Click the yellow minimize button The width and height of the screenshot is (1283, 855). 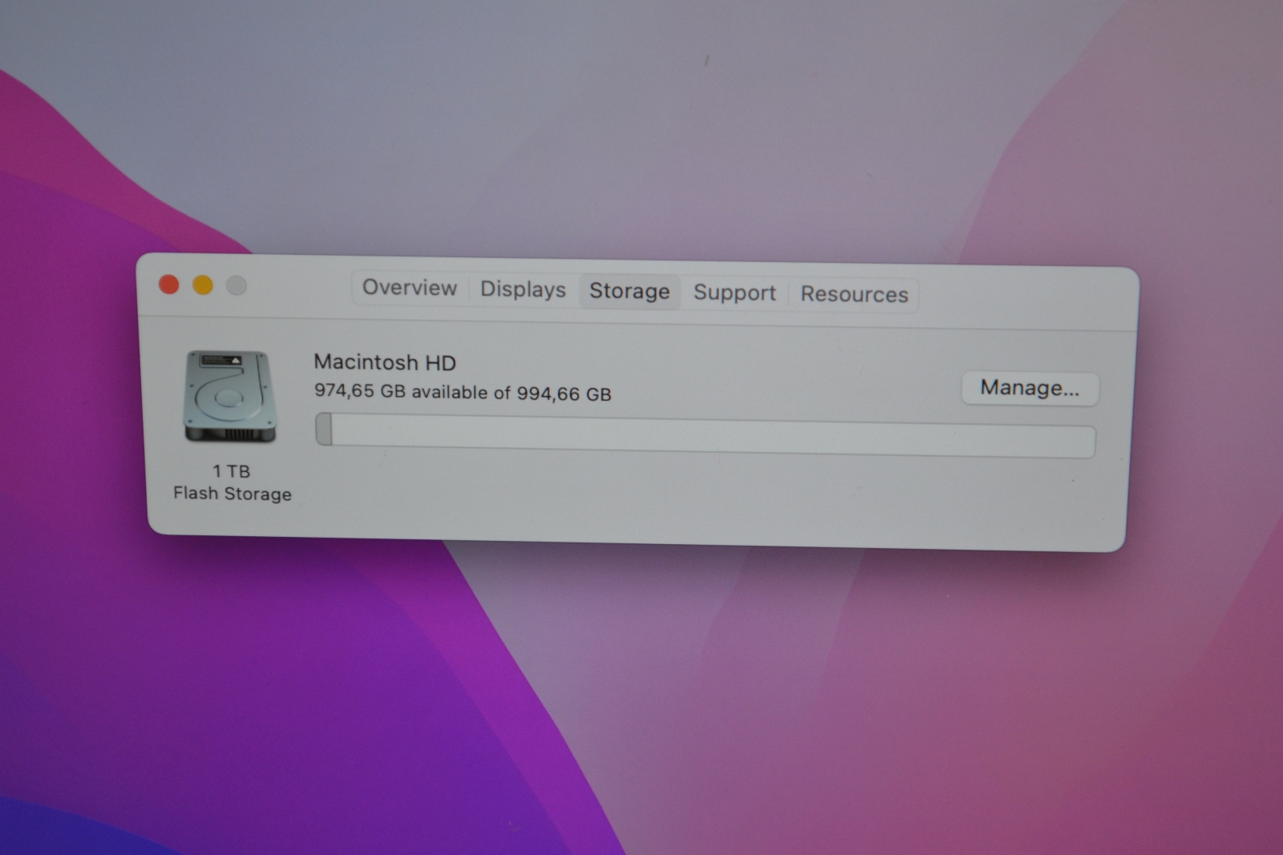pos(202,284)
